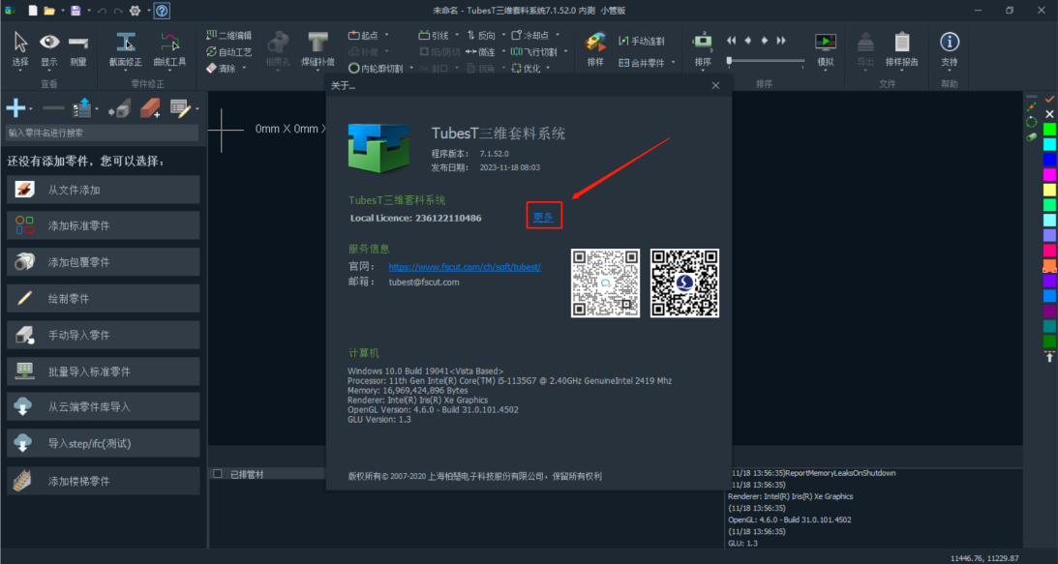Open the 排样报告 report tool
Image resolution: width=1058 pixels, height=564 pixels.
point(901,48)
